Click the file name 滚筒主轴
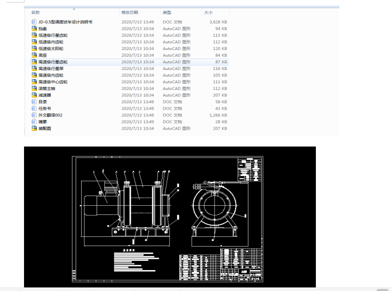391x291 pixels. (x=47, y=88)
